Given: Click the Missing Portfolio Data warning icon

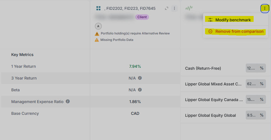Looking at the screenshot, I should pos(97,40).
